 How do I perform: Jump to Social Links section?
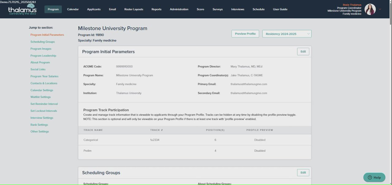tap(38, 69)
